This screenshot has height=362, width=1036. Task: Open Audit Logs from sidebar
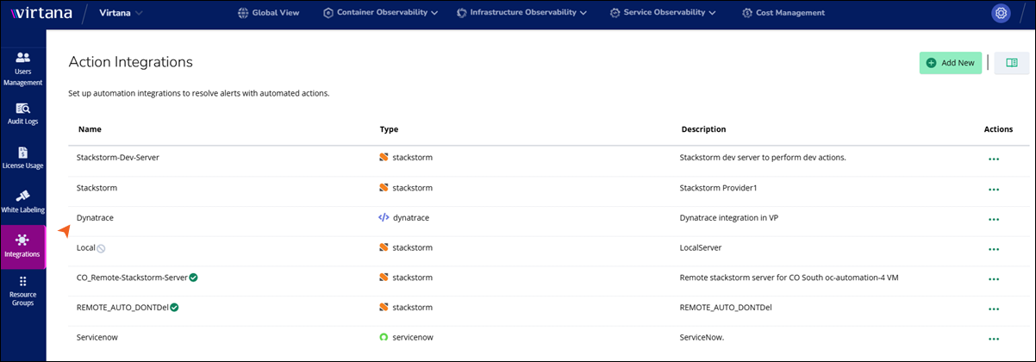(x=22, y=114)
